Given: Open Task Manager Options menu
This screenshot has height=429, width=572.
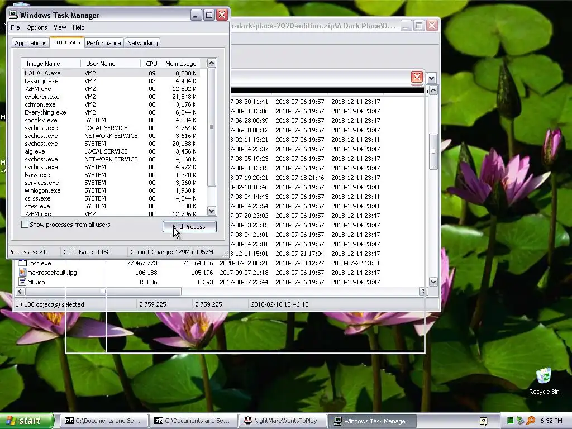Looking at the screenshot, I should pos(36,27).
